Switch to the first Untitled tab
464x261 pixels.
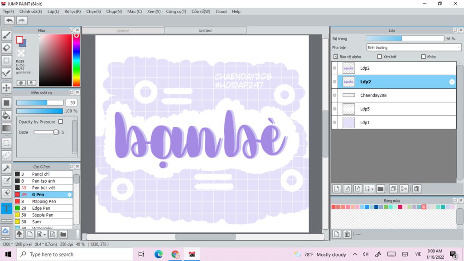coord(123,30)
